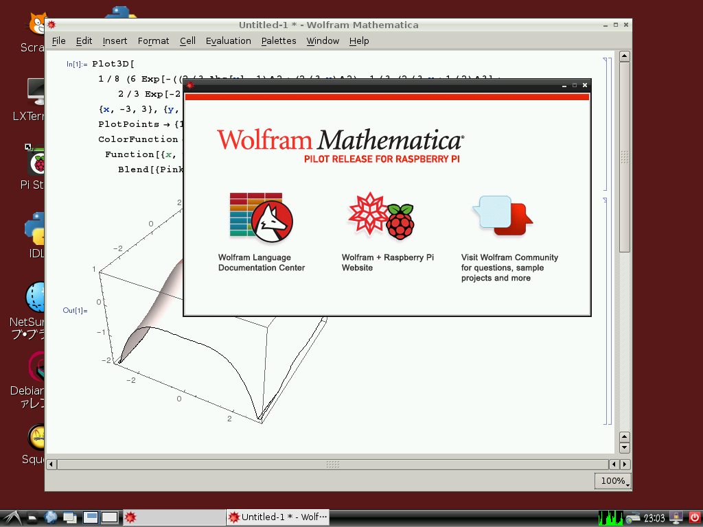This screenshot has height=527, width=703.
Task: Click the PlotPoints line in the input
Action: coord(141,124)
